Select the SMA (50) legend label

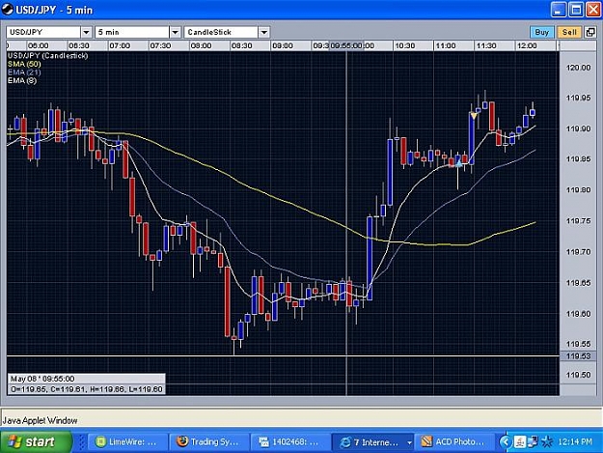(24, 64)
